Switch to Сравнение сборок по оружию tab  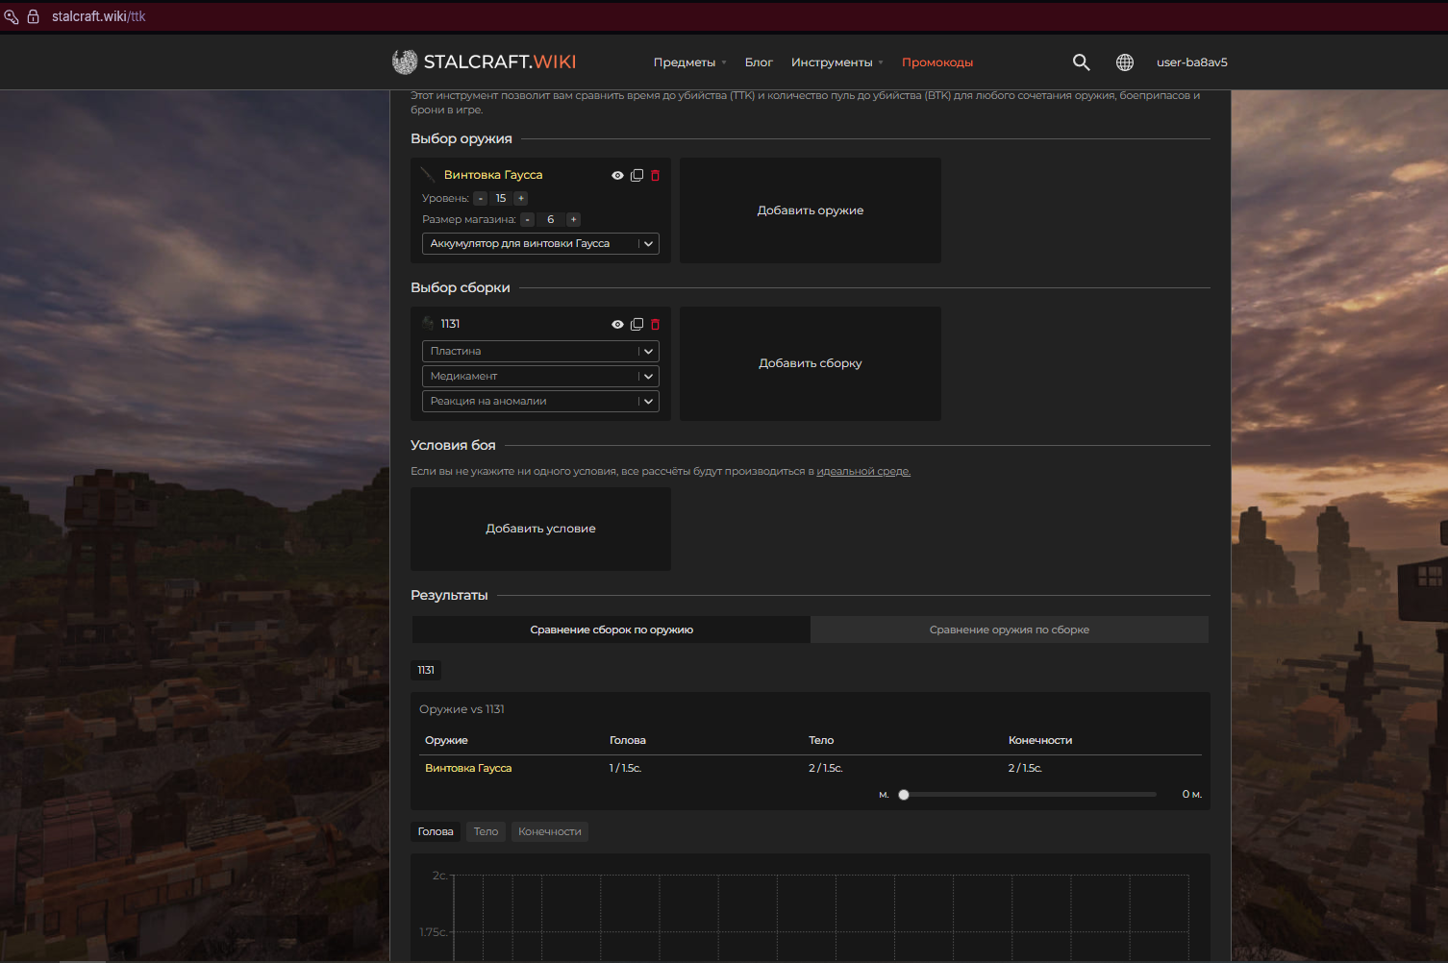pyautogui.click(x=612, y=630)
